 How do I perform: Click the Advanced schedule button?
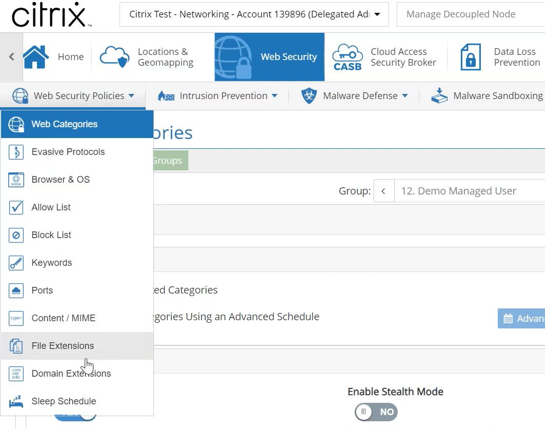522,319
